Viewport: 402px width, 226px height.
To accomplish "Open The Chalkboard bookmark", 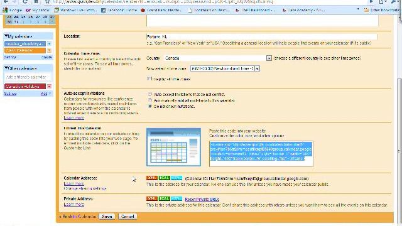I will coord(256,10).
